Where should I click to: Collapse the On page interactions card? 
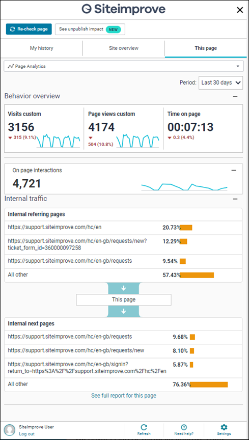pos(234,170)
